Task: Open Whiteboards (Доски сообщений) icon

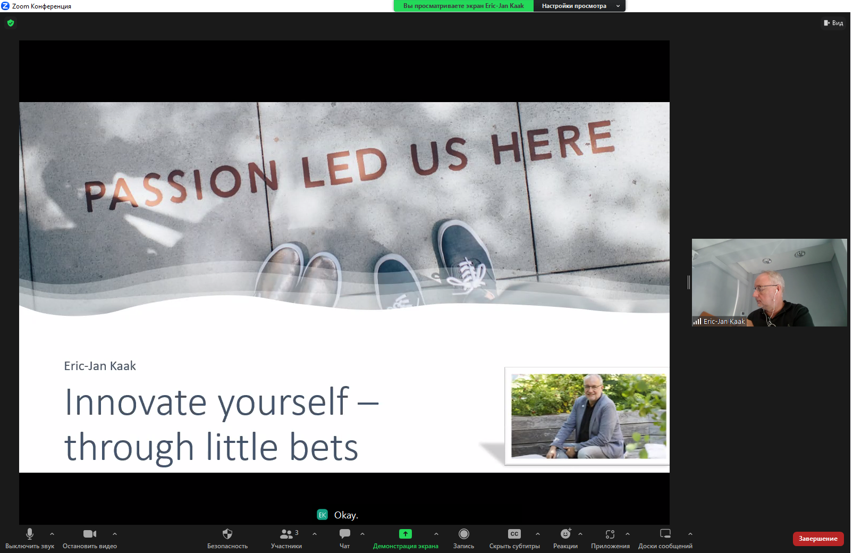Action: (x=665, y=534)
